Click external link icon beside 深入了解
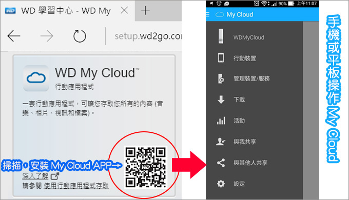Screen dimensions: 349x200 coord(55,176)
